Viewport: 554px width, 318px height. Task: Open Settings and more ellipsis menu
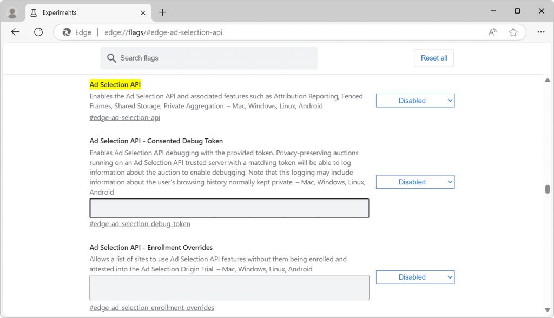point(540,32)
